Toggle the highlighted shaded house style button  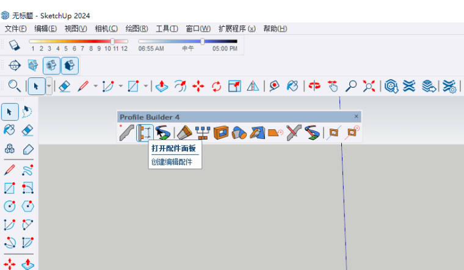pos(52,65)
